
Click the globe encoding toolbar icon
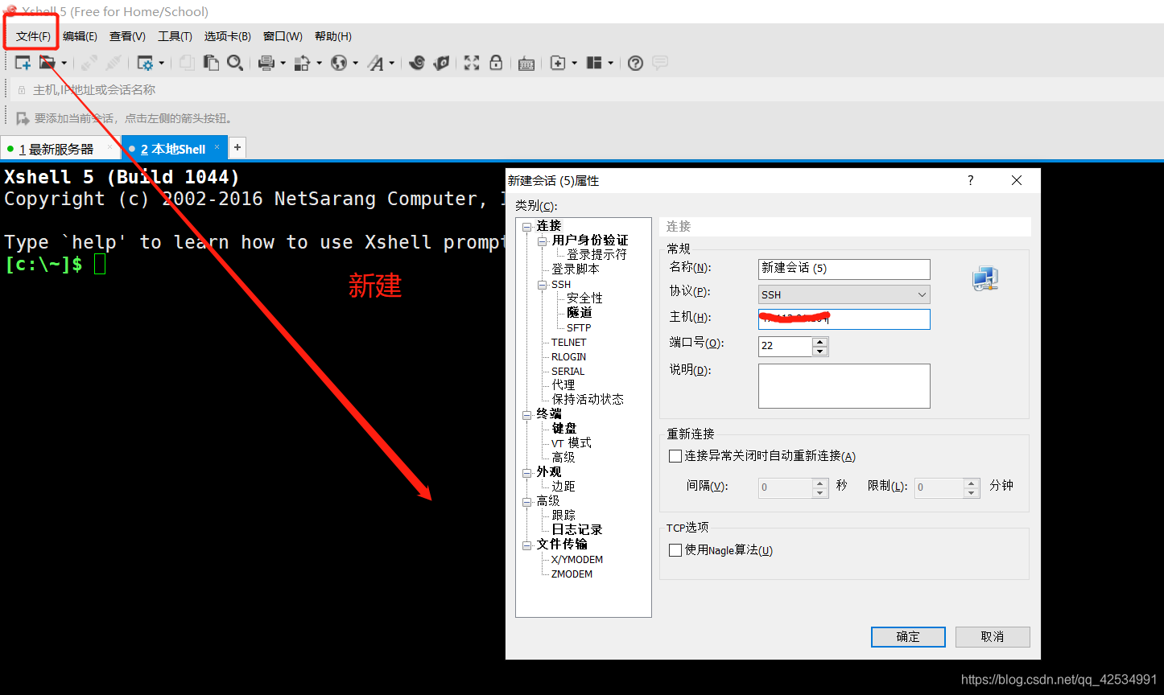[339, 63]
